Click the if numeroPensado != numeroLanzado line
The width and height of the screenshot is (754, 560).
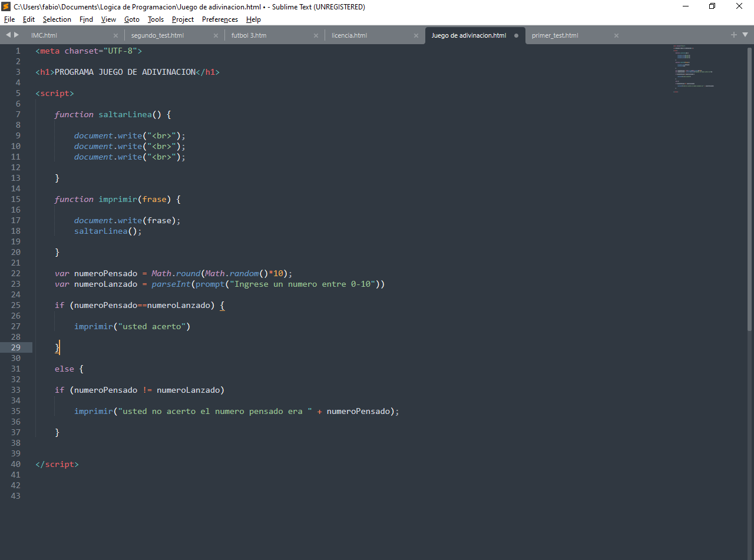140,390
